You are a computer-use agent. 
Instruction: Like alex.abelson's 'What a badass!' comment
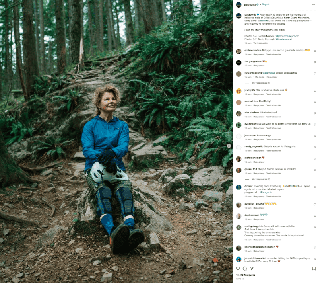[x=315, y=114]
